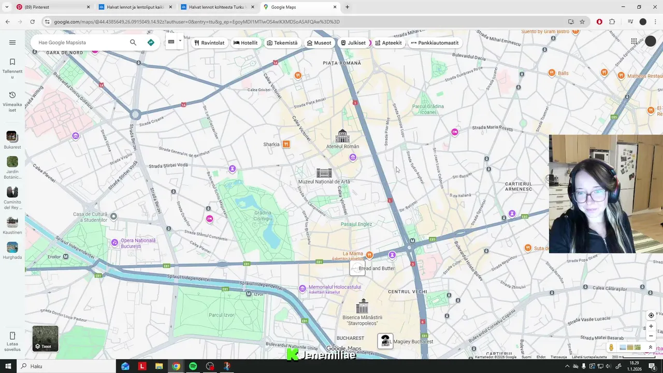Filter map by Ravintolat
This screenshot has width=663, height=373.
point(209,43)
